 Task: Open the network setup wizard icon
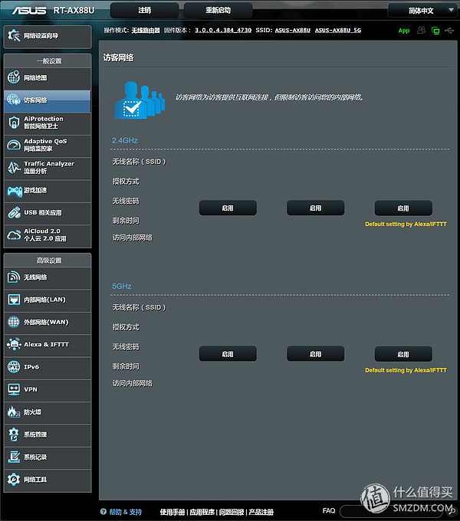click(14, 35)
